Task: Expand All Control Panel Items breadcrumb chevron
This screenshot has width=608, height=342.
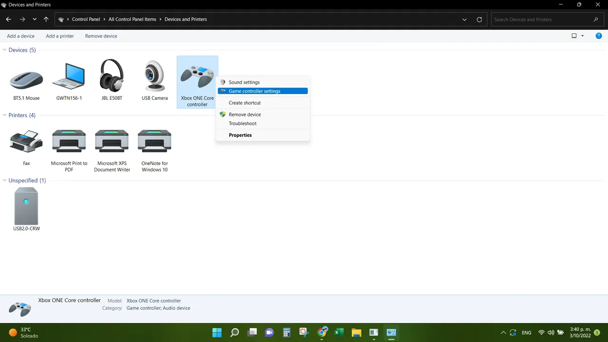Action: (161, 19)
